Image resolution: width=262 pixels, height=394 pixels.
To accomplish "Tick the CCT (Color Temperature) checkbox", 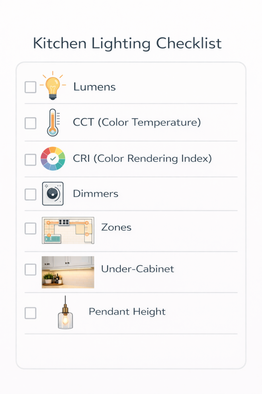I will (x=31, y=123).
